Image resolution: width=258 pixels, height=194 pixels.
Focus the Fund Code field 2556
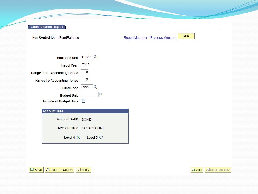click(87, 87)
